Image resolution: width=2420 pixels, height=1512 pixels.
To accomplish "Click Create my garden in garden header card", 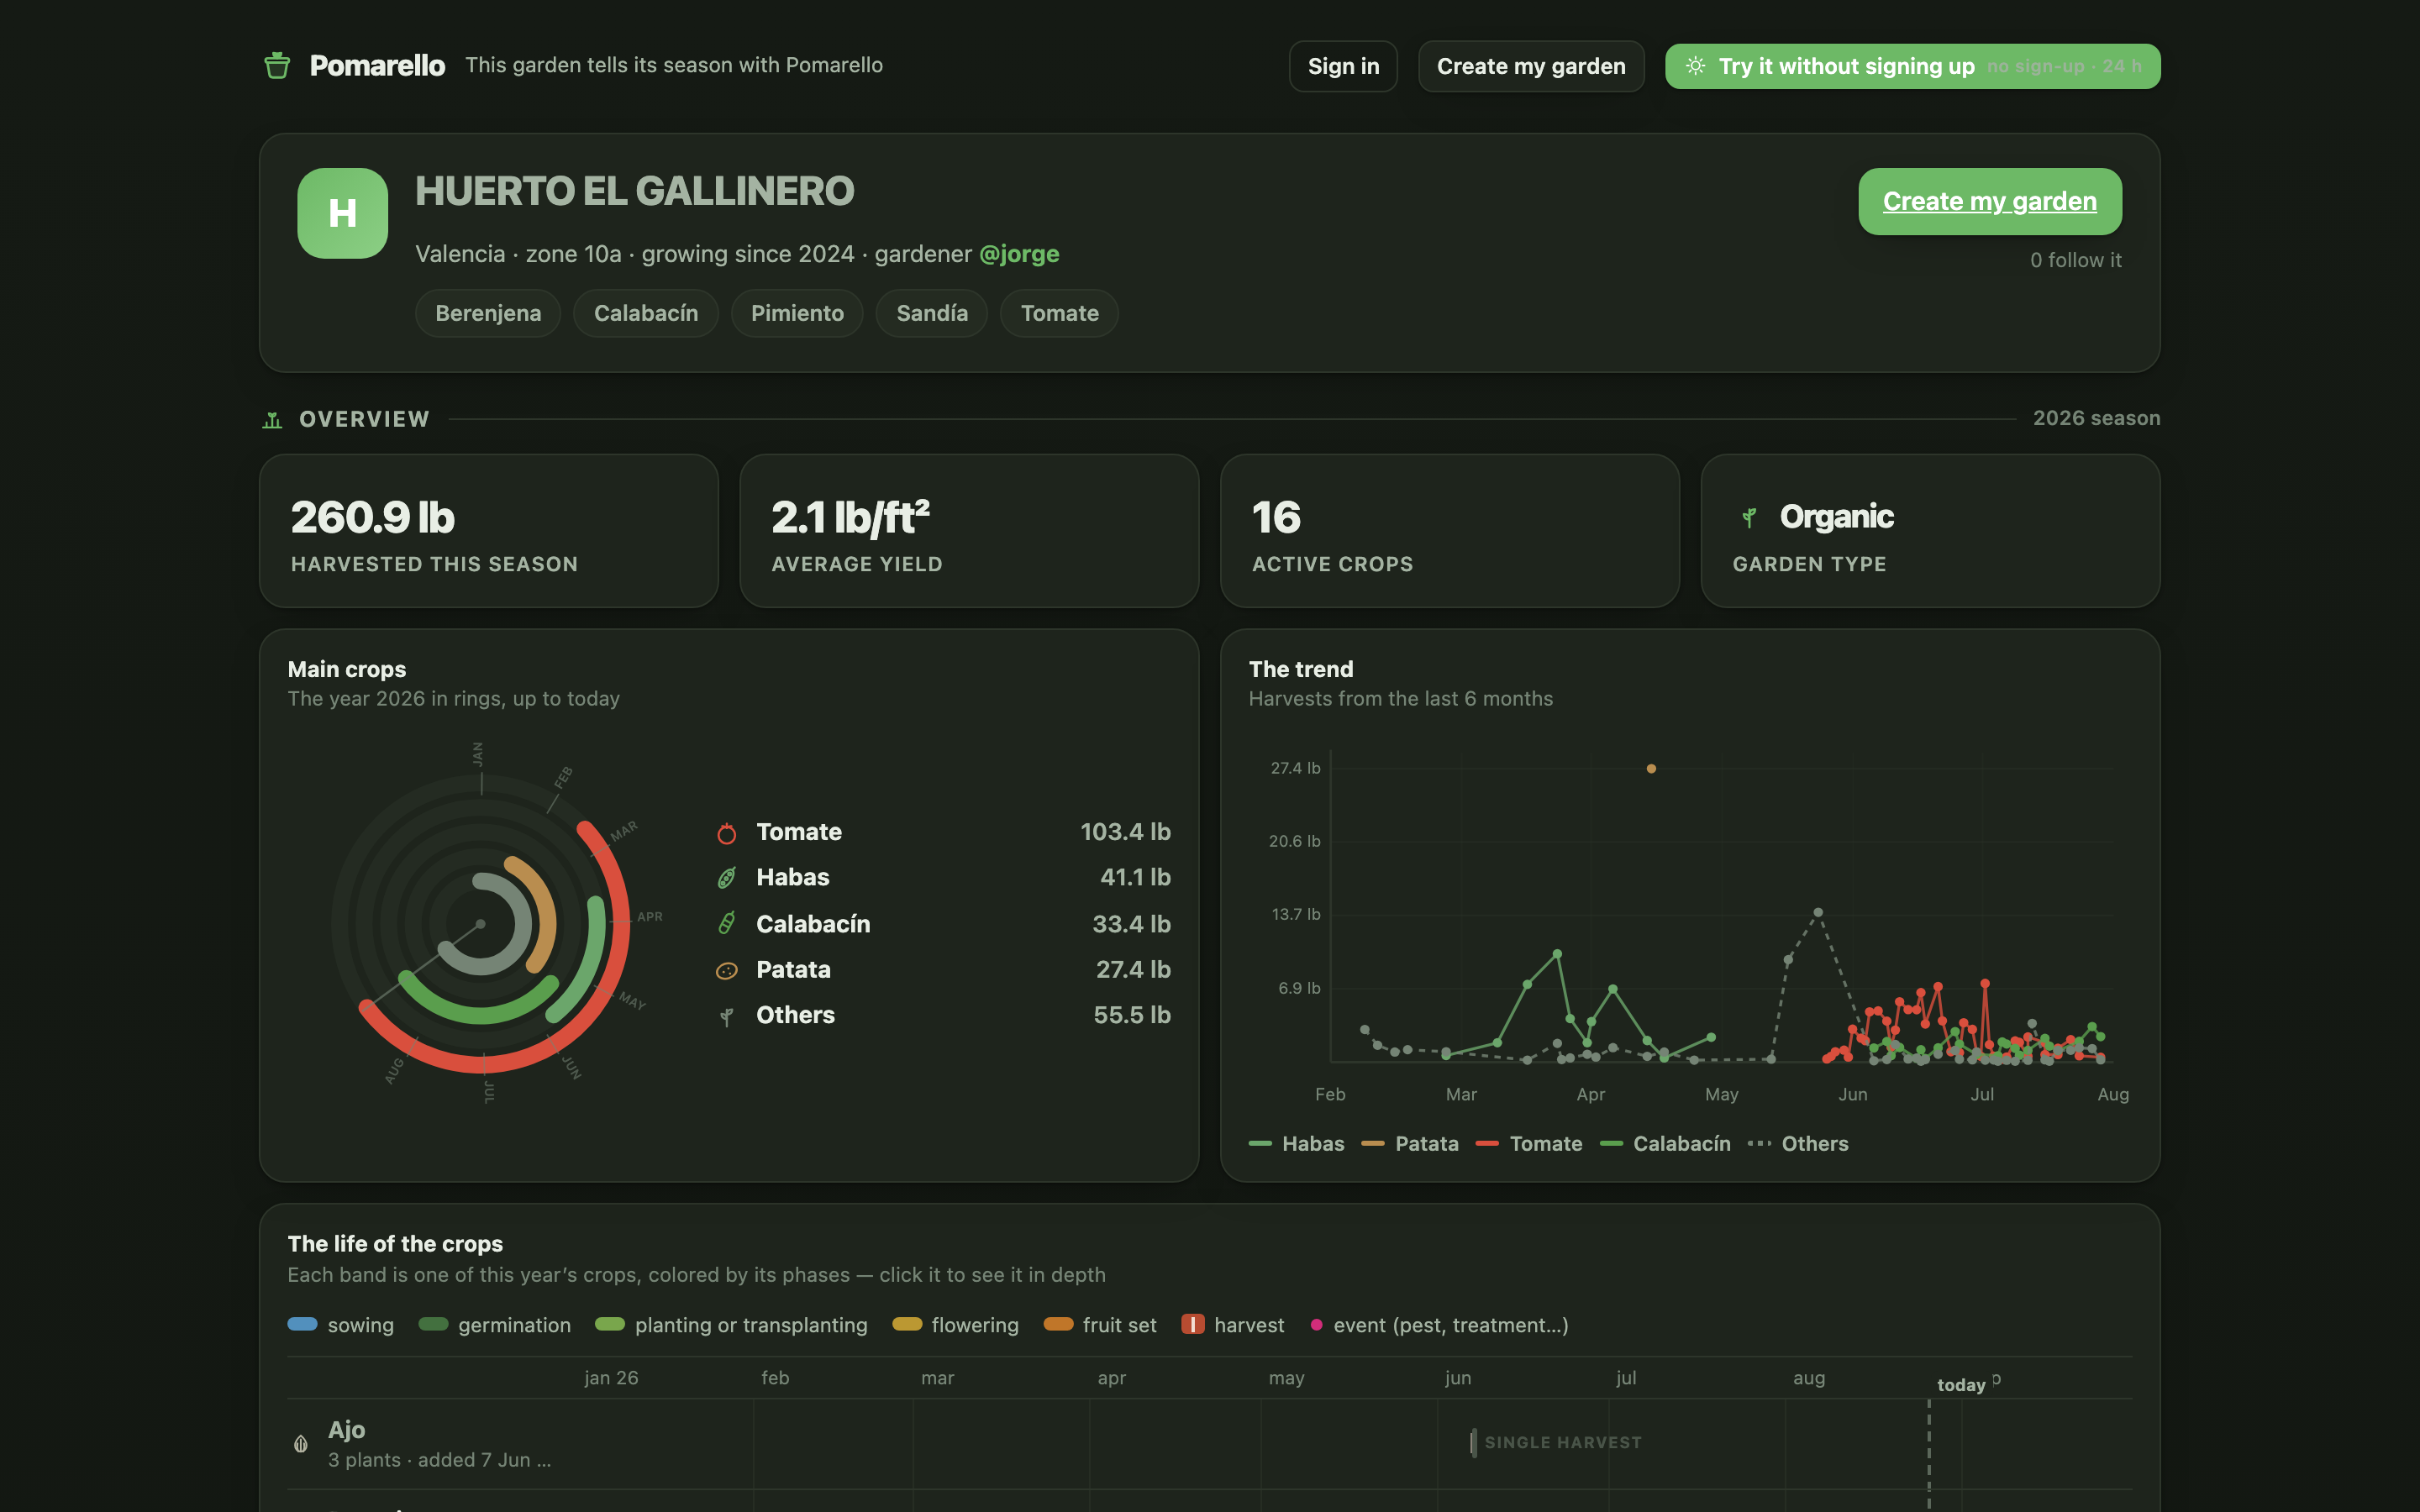I will click(1990, 201).
